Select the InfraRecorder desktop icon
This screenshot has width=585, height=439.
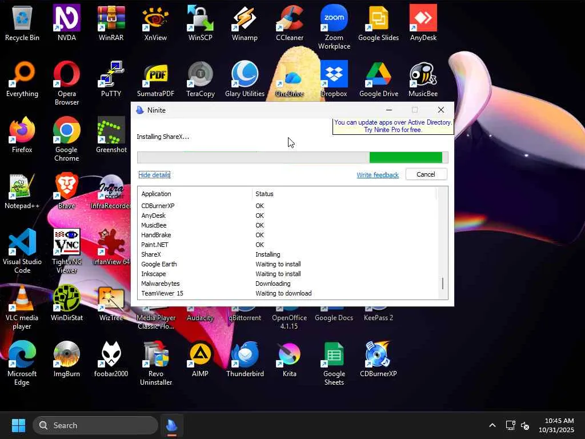tap(111, 191)
